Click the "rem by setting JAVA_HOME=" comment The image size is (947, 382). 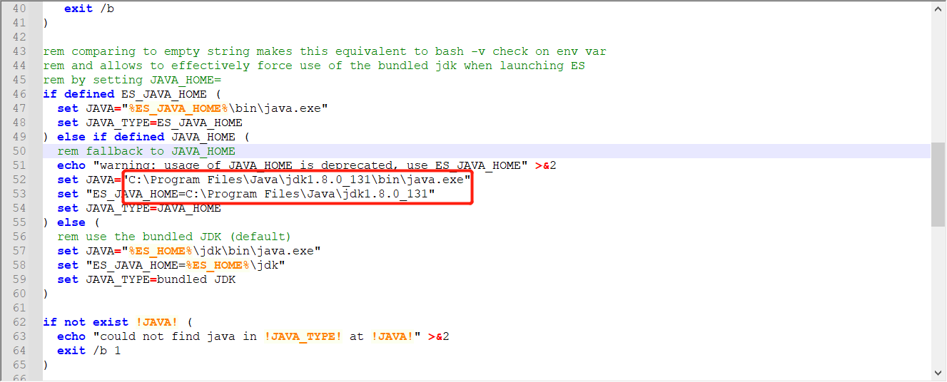pyautogui.click(x=132, y=80)
